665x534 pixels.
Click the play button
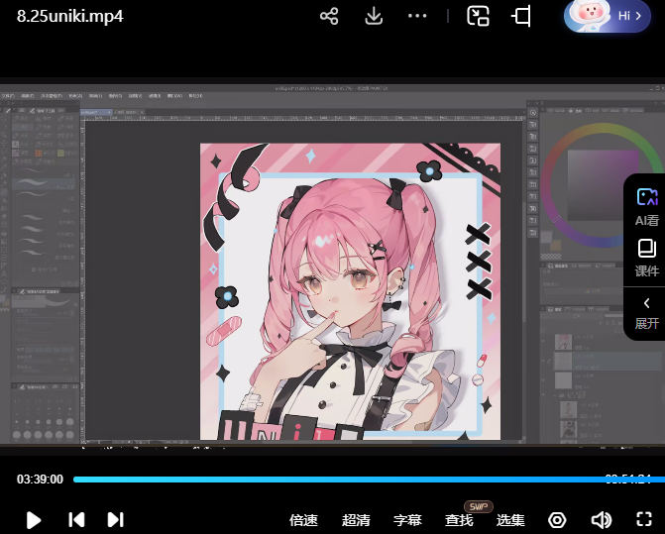click(34, 519)
